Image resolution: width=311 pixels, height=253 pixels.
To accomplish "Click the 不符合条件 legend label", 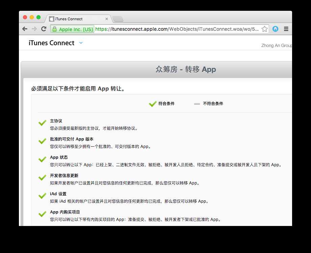I will 213,104.
